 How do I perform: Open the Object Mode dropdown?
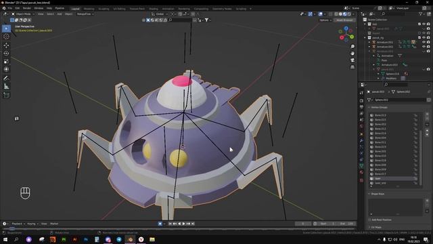(x=23, y=14)
